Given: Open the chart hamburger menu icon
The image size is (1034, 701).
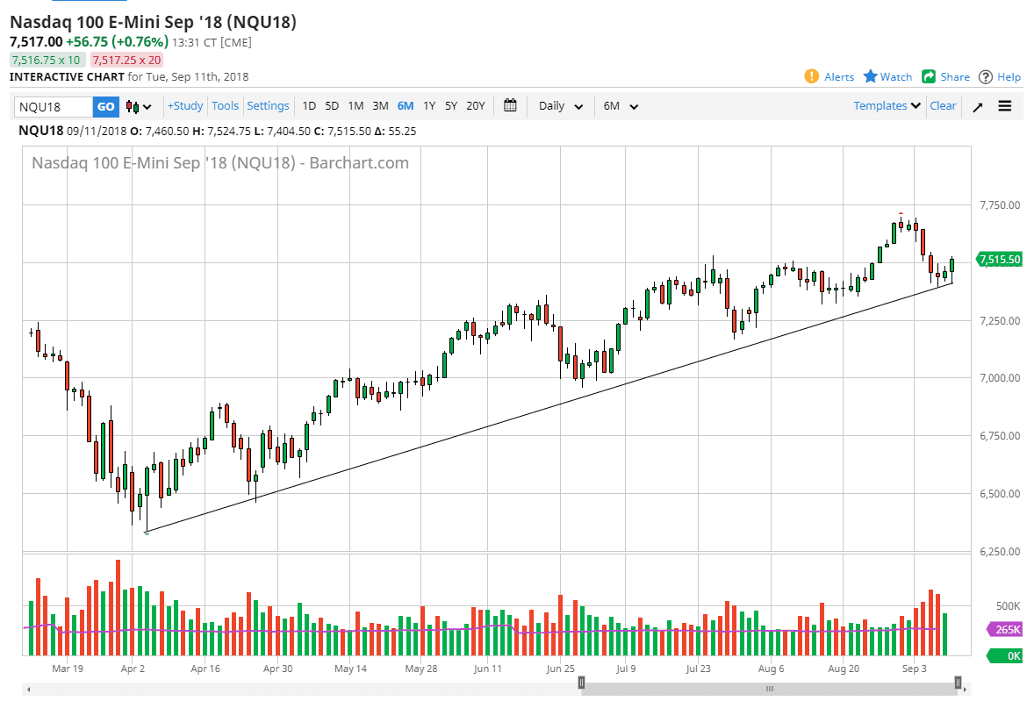Looking at the screenshot, I should [x=1004, y=105].
